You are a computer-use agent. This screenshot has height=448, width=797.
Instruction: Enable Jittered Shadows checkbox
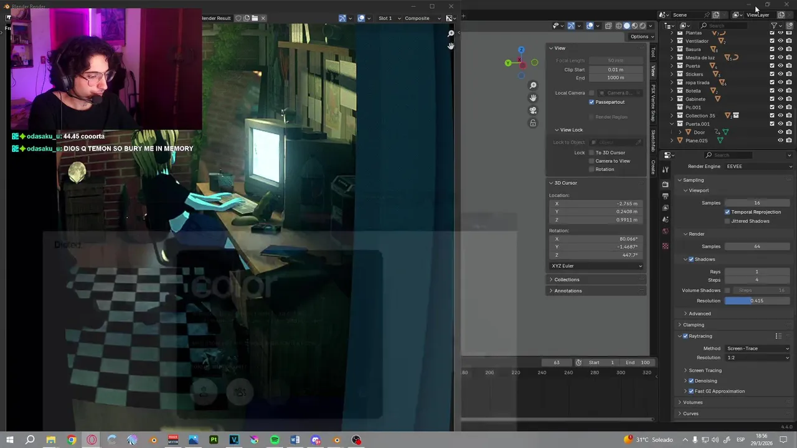[x=727, y=221]
